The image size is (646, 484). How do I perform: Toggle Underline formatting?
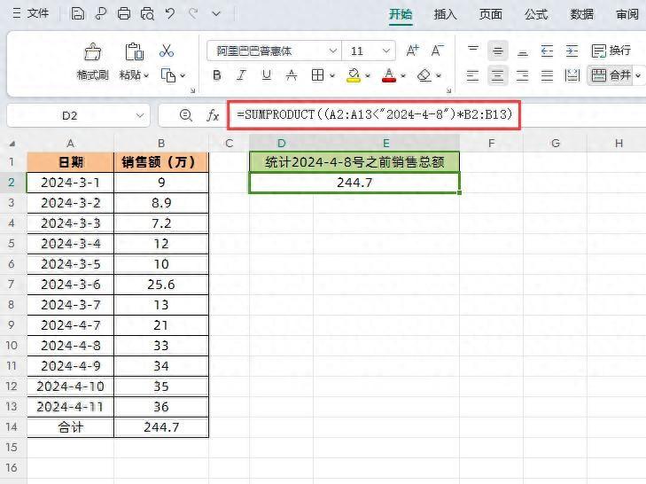(x=267, y=75)
